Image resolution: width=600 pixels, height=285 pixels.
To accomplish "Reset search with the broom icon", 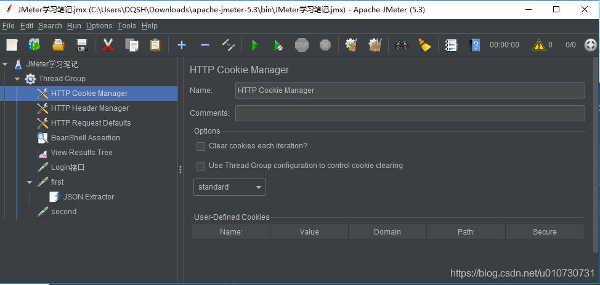I will click(424, 45).
